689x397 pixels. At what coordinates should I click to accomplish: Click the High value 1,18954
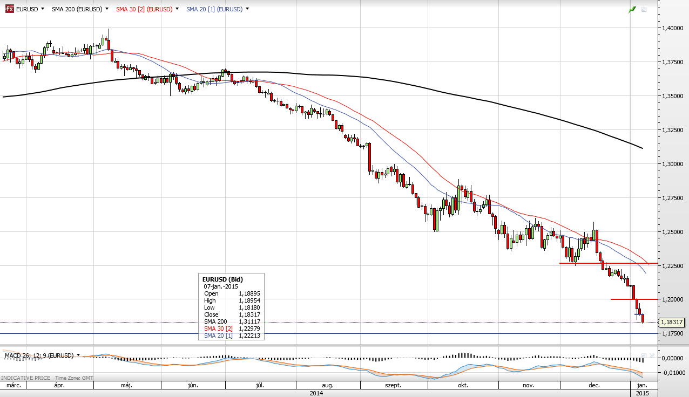249,300
